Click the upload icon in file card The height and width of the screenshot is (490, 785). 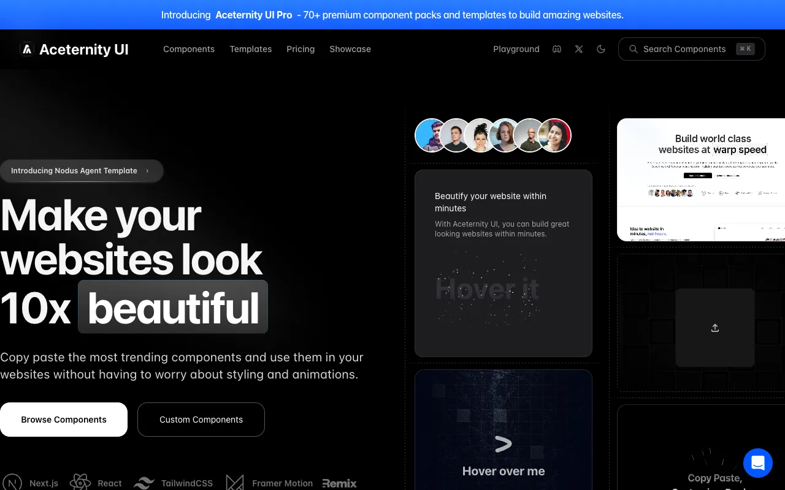click(714, 328)
